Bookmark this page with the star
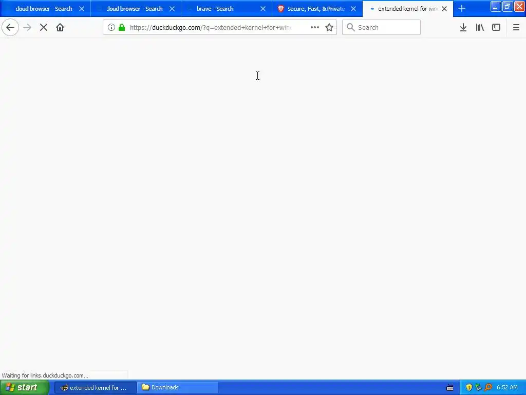 coord(329,28)
